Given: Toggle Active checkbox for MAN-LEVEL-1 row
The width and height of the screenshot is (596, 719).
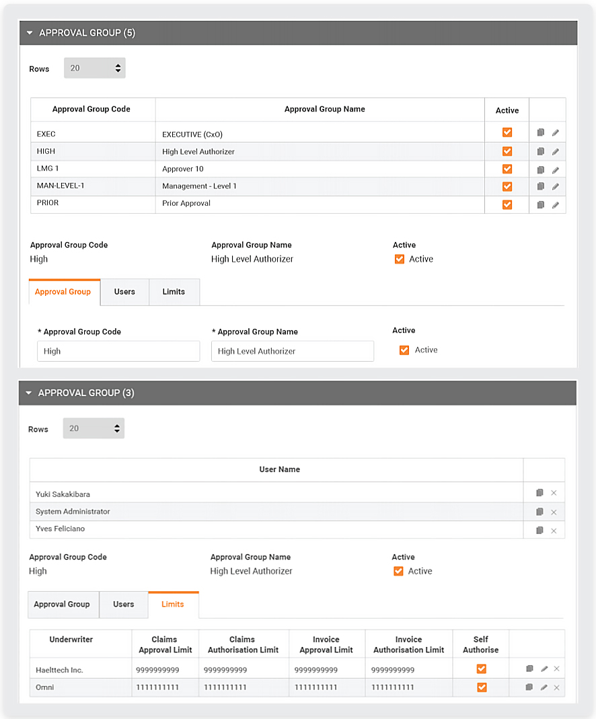Looking at the screenshot, I should (507, 186).
